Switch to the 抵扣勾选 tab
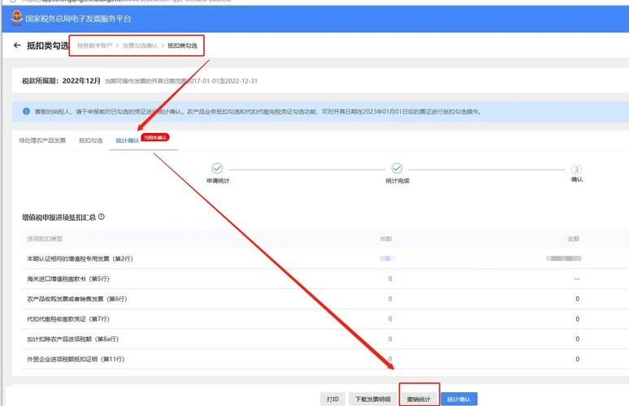 pos(90,140)
